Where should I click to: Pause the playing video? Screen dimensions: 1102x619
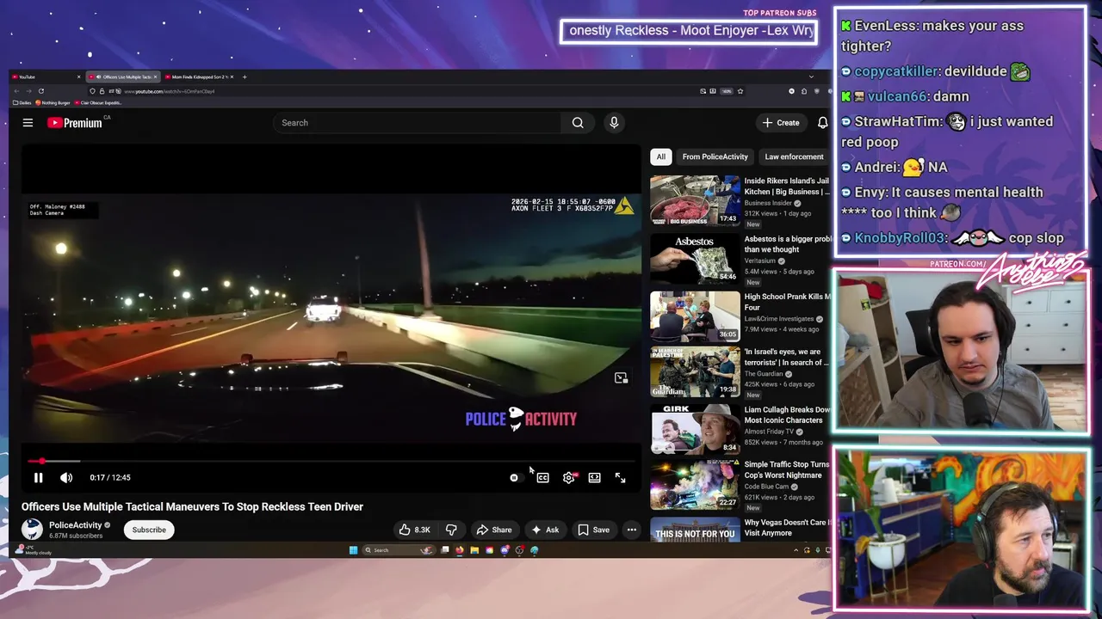[x=38, y=477]
